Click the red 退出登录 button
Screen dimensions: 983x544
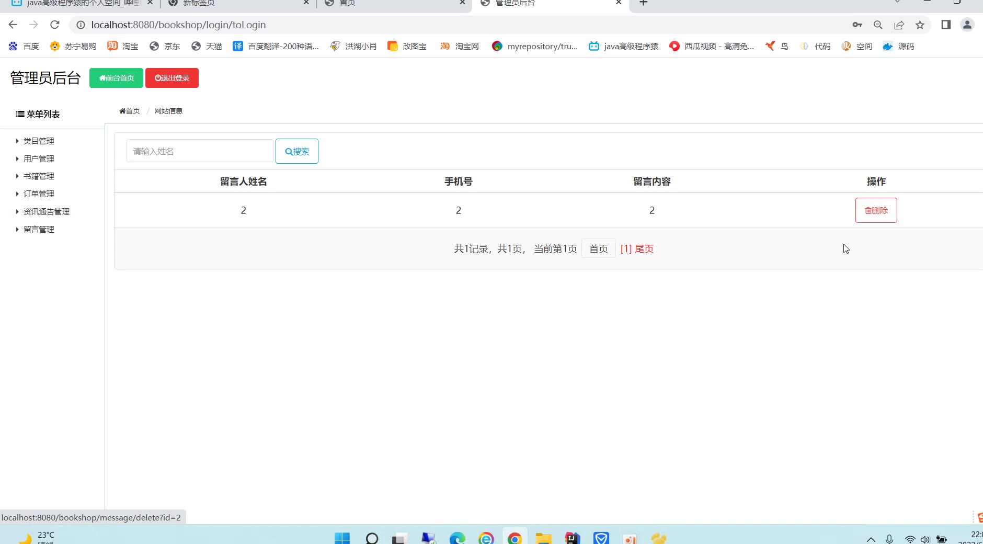(172, 78)
